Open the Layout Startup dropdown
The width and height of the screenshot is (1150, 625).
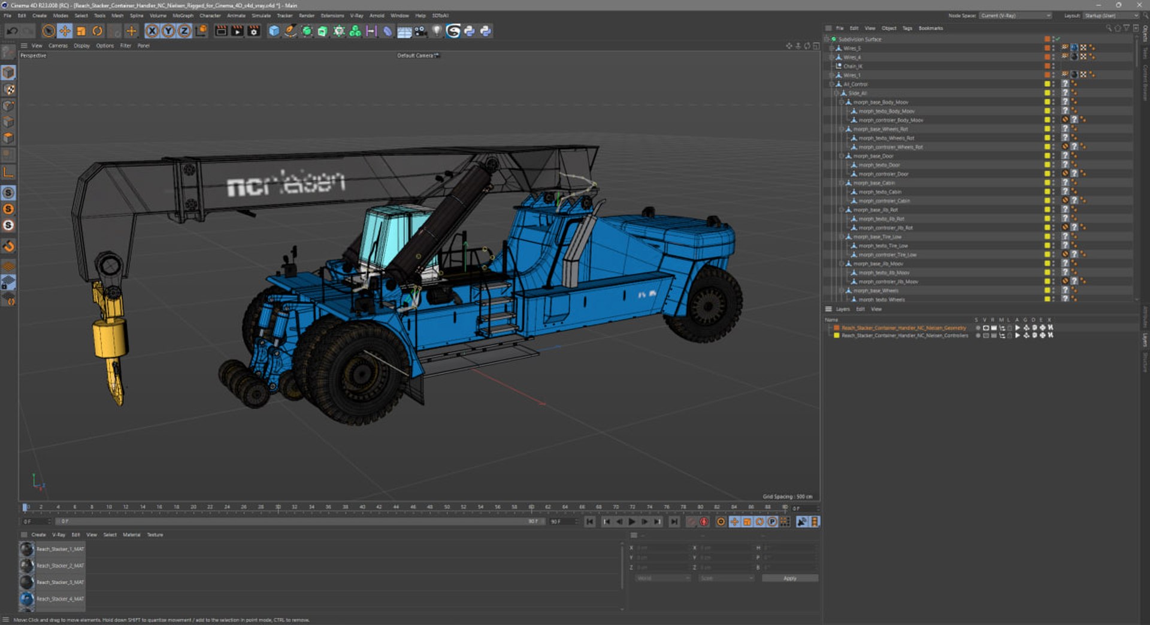click(x=1111, y=16)
